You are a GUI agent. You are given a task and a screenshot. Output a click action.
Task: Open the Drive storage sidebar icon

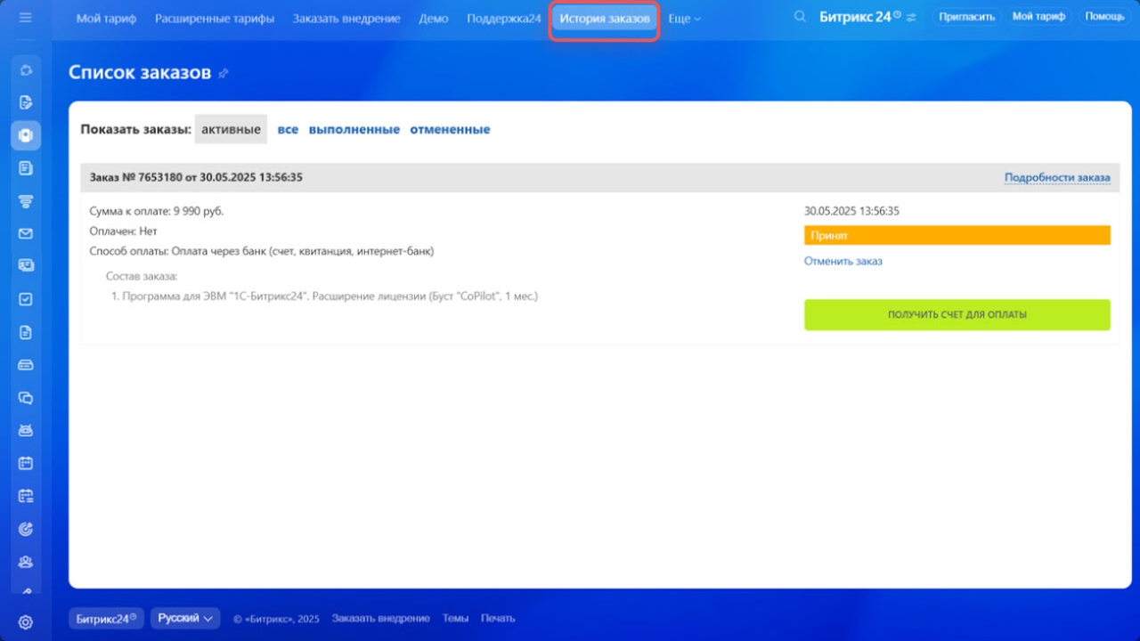point(26,365)
